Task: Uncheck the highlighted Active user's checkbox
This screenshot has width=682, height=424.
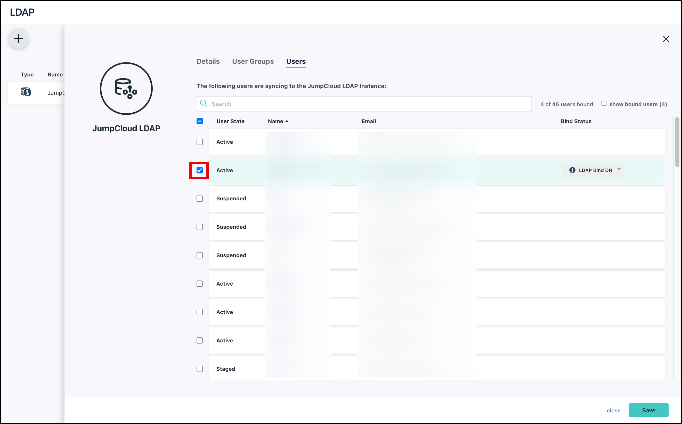Action: [x=199, y=170]
